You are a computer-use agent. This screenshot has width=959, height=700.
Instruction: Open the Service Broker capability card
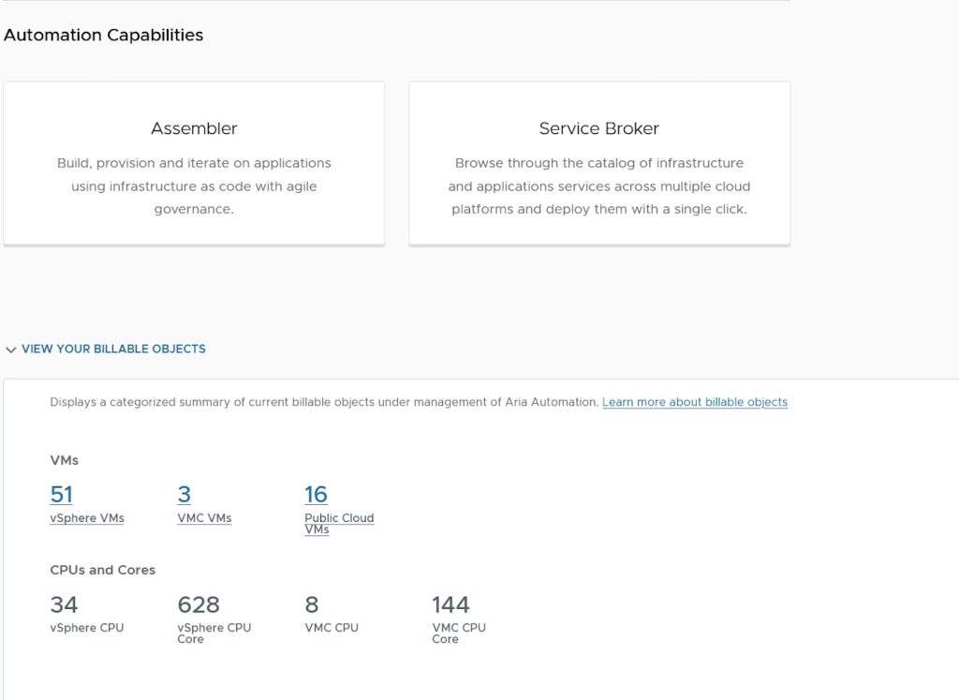(598, 128)
